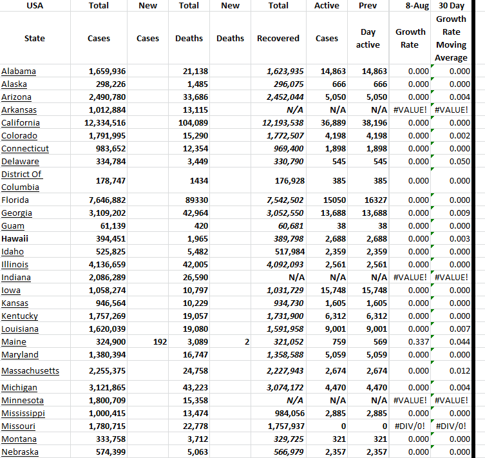Follow the California state link
Viewport: 485px width, 458px height.
coord(21,123)
